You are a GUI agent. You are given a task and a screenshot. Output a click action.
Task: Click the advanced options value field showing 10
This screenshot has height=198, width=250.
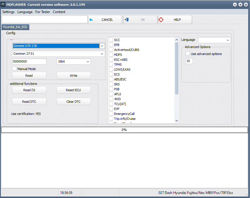(x=189, y=61)
